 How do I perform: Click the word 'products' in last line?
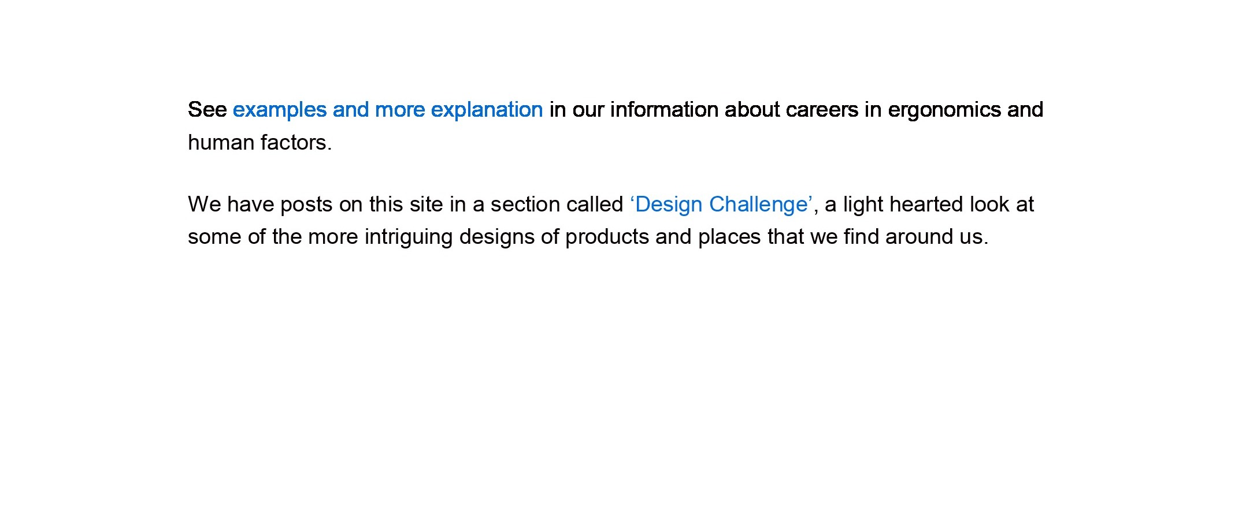607,237
